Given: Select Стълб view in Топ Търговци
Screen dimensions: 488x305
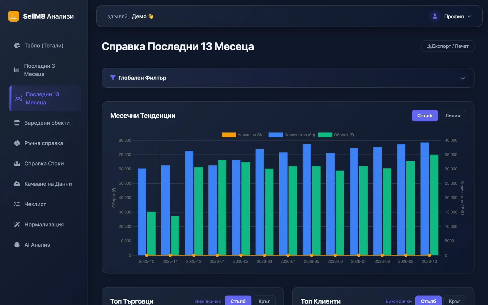Looking at the screenshot, I should [238, 301].
